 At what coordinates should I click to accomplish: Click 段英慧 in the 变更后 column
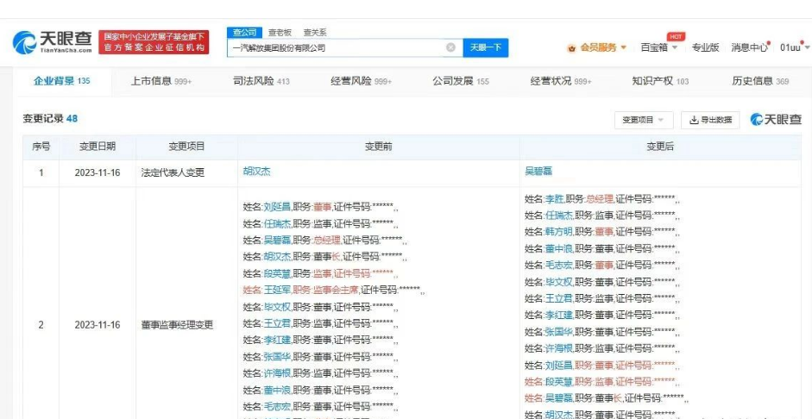(x=558, y=381)
